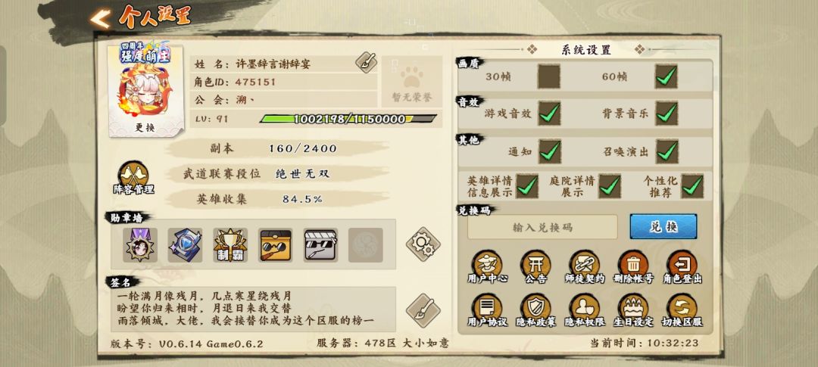
Task: Click the 输入兑换码 code input field
Action: click(x=542, y=227)
